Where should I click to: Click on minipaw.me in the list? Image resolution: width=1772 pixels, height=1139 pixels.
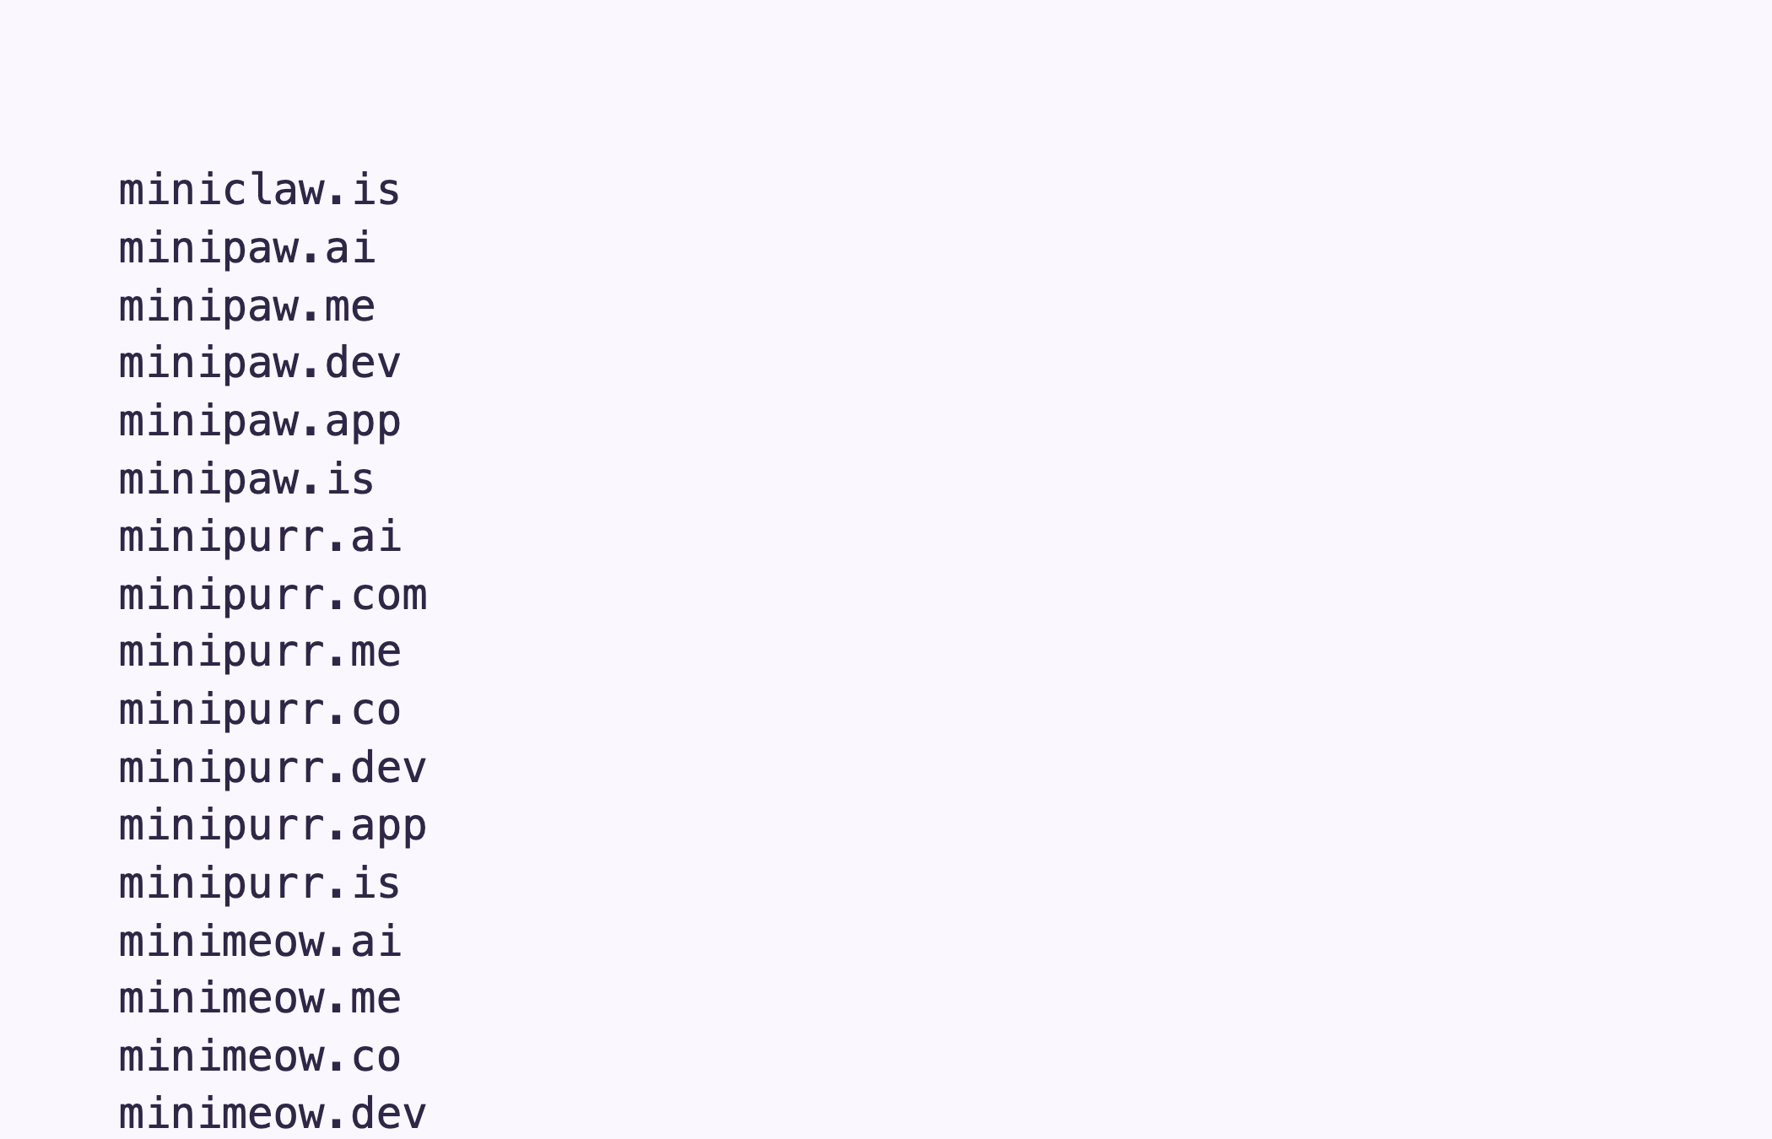[246, 306]
